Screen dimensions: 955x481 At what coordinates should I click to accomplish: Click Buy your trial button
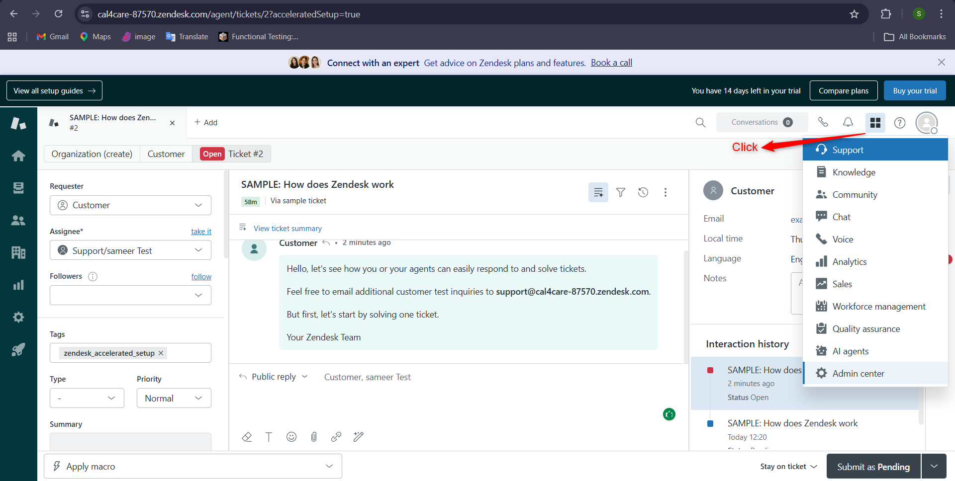915,90
